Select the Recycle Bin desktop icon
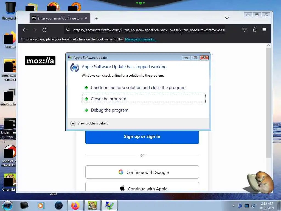Viewport: 281px width, 211px height. (x=9, y=11)
